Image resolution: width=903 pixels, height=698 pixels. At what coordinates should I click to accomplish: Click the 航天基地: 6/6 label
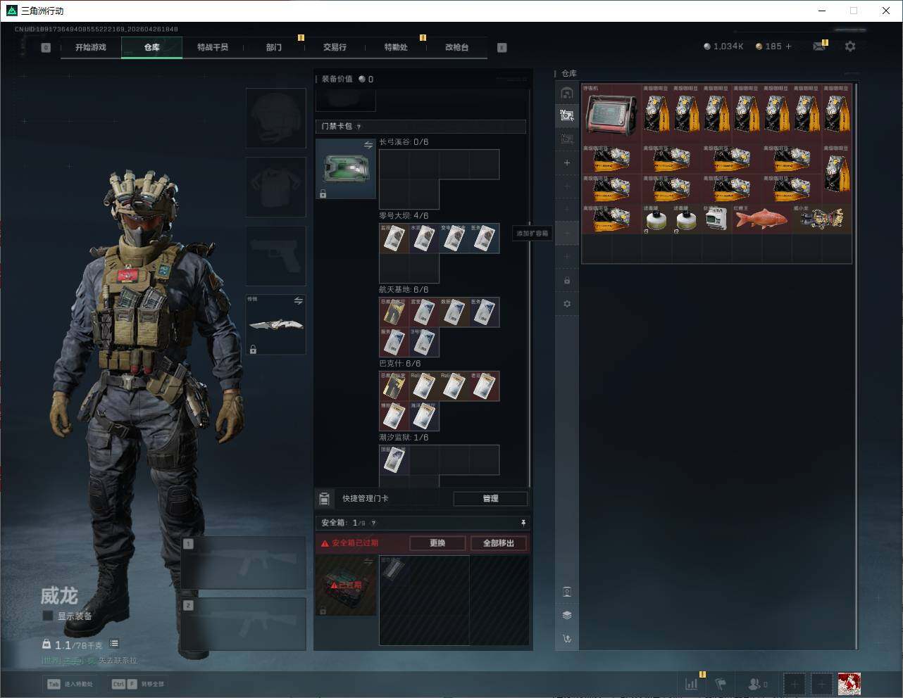point(404,290)
